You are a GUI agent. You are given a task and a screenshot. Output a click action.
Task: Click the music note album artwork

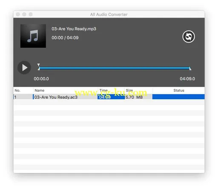pyautogui.click(x=33, y=36)
